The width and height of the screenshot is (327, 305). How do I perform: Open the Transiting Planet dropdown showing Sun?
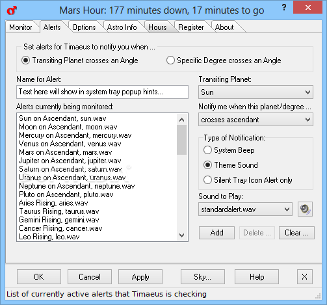point(255,92)
